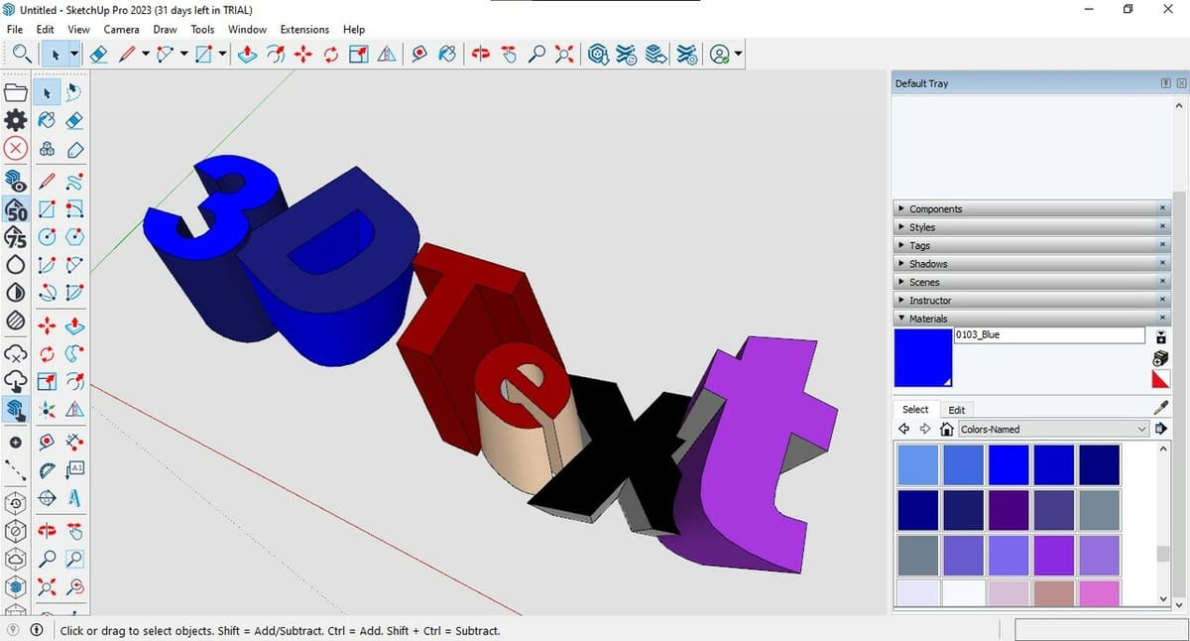Select the Offset tool in the top toolbar

[x=276, y=55]
